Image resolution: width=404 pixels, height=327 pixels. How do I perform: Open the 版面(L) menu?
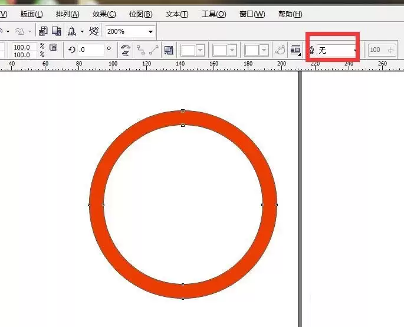click(x=31, y=14)
